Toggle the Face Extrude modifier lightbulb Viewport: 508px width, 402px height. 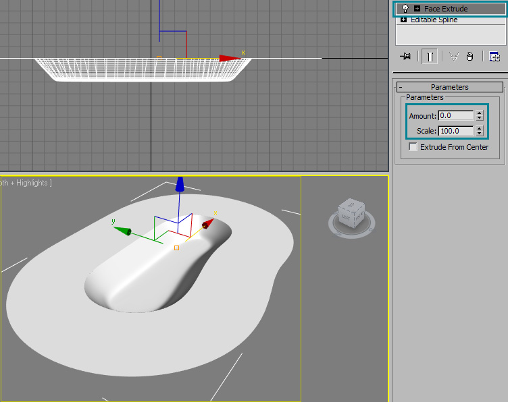point(405,9)
